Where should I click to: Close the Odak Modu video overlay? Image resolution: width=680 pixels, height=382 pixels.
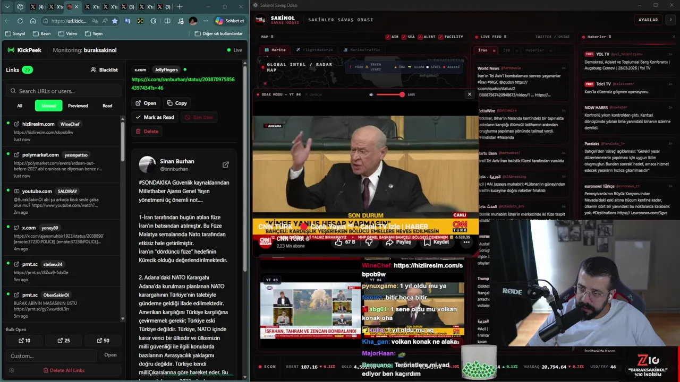click(x=469, y=94)
